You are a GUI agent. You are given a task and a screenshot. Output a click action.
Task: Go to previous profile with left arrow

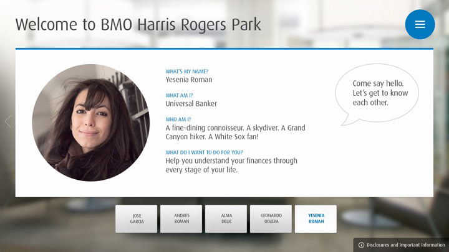pyautogui.click(x=7, y=121)
